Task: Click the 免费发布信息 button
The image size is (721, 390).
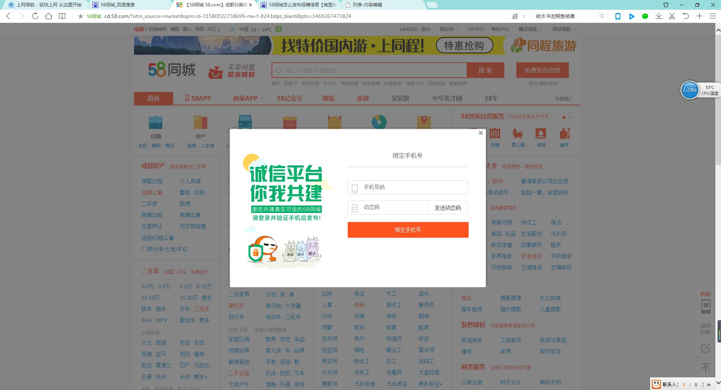Action: pyautogui.click(x=542, y=70)
